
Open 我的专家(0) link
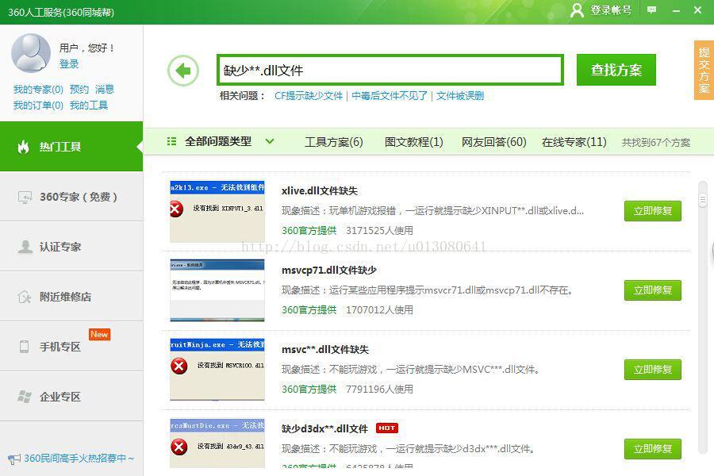point(38,90)
